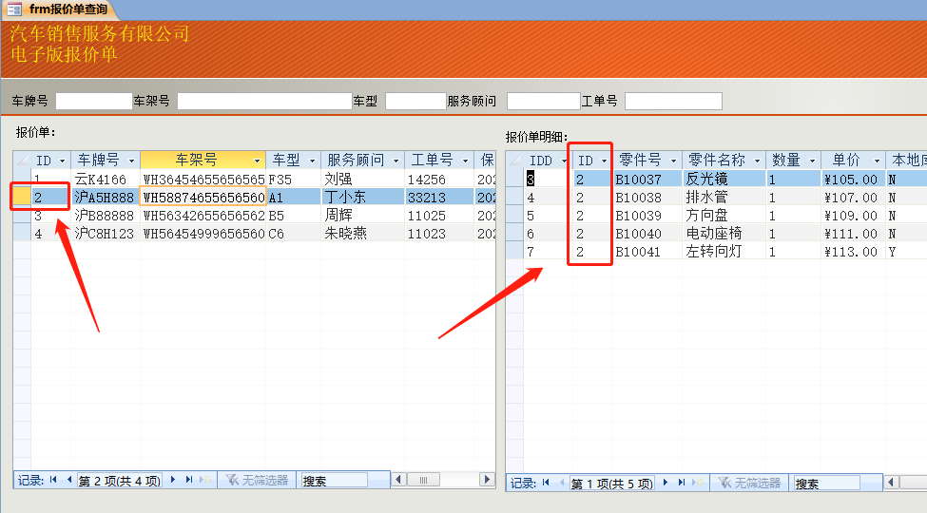Open 零件号 column filter dropdown

pyautogui.click(x=673, y=161)
